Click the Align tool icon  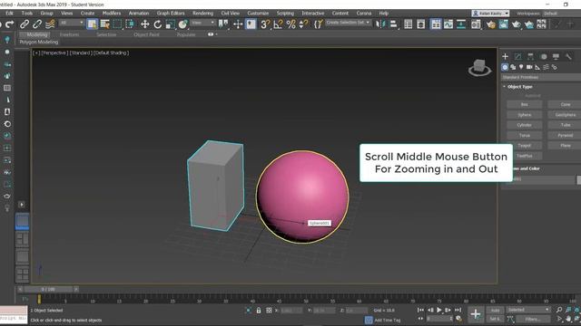click(393, 24)
